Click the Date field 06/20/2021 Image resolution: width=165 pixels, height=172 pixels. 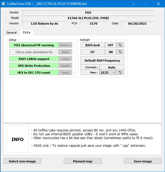pyautogui.click(x=137, y=23)
